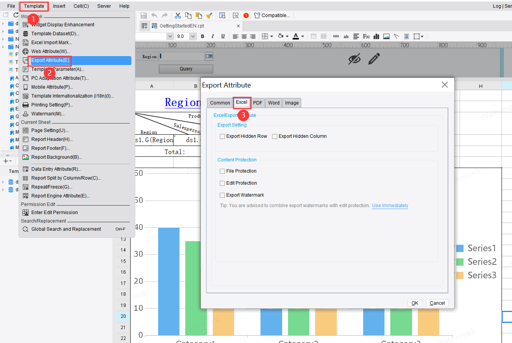512x343 pixels.
Task: Click the insert text 'ab' icon
Action: 346,36
